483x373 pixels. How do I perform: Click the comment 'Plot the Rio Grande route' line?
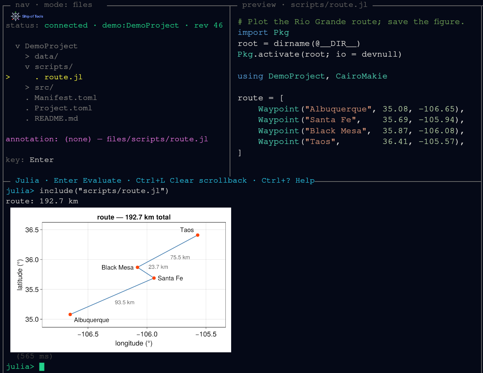[351, 22]
